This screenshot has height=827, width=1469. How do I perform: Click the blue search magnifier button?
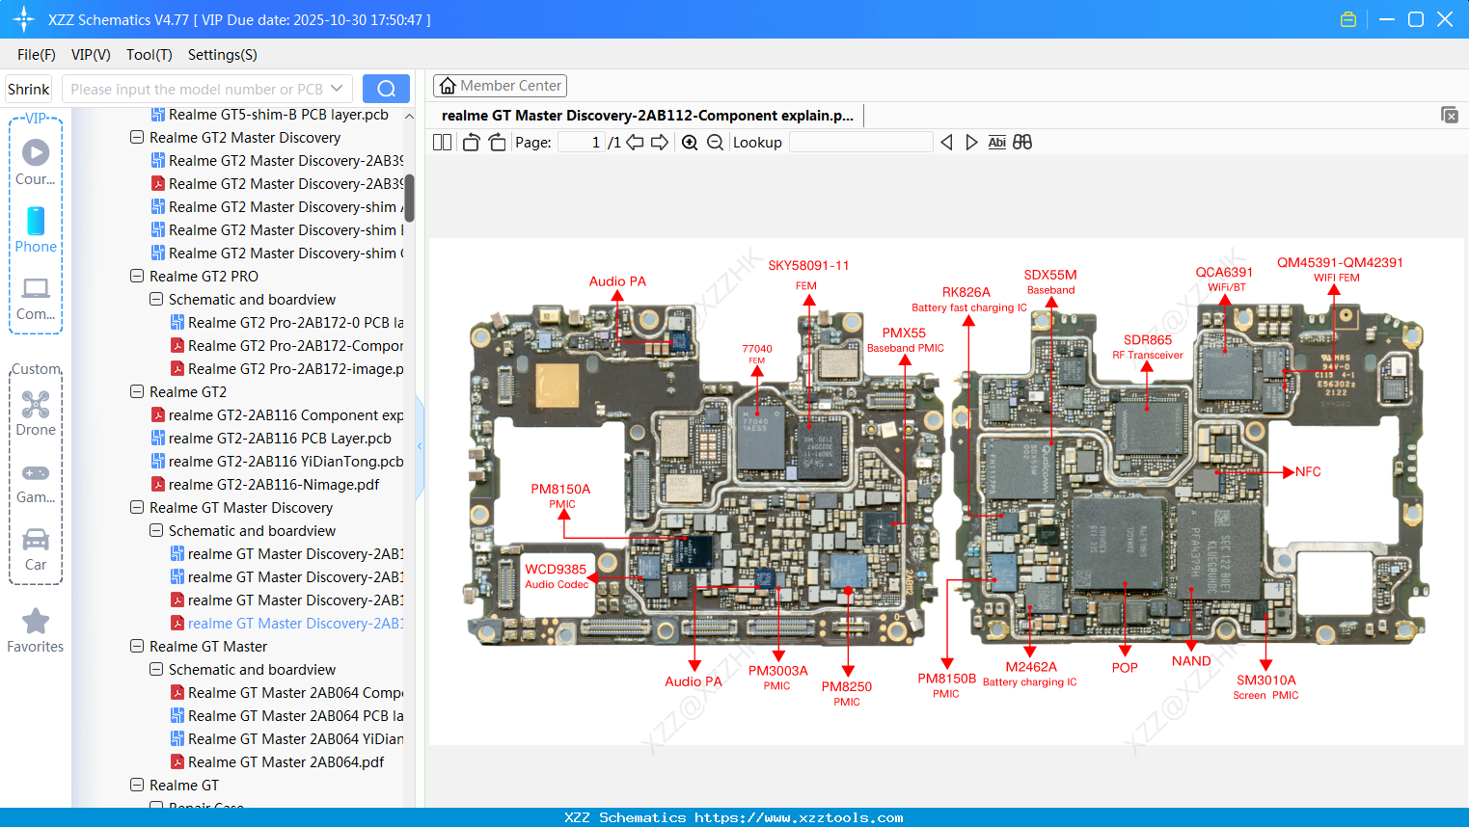click(386, 88)
